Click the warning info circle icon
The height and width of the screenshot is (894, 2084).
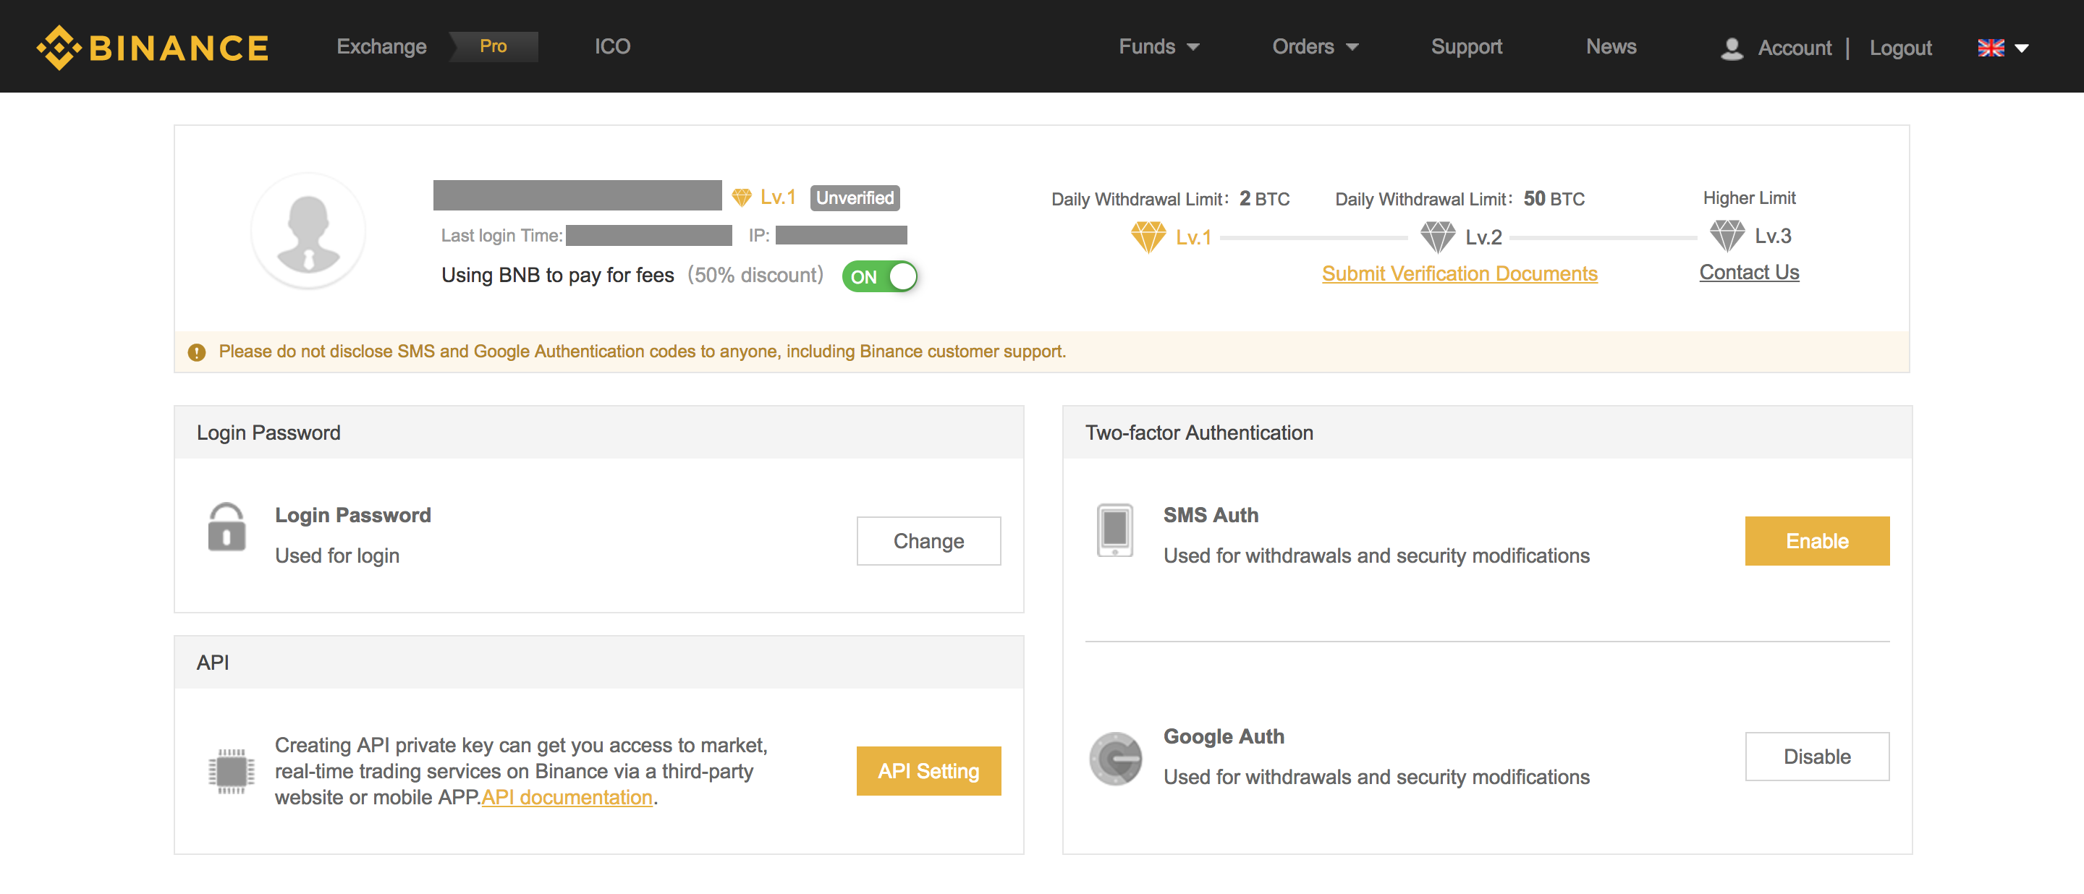click(x=197, y=352)
